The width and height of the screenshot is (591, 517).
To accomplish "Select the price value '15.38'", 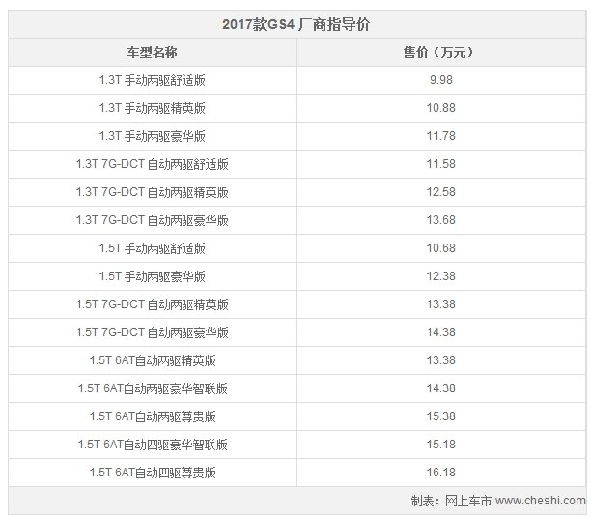I will point(441,416).
